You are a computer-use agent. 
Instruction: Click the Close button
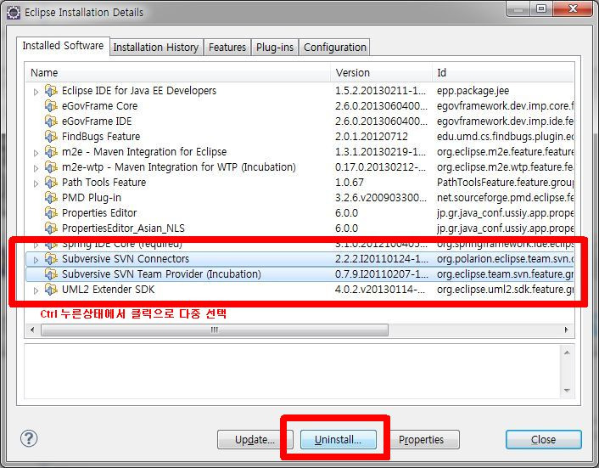[544, 440]
